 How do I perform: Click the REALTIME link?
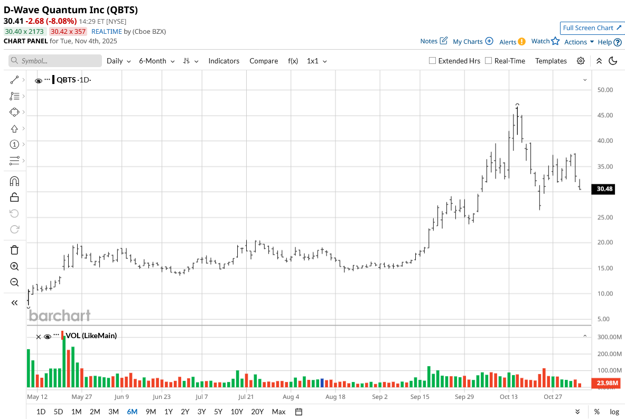pyautogui.click(x=106, y=32)
